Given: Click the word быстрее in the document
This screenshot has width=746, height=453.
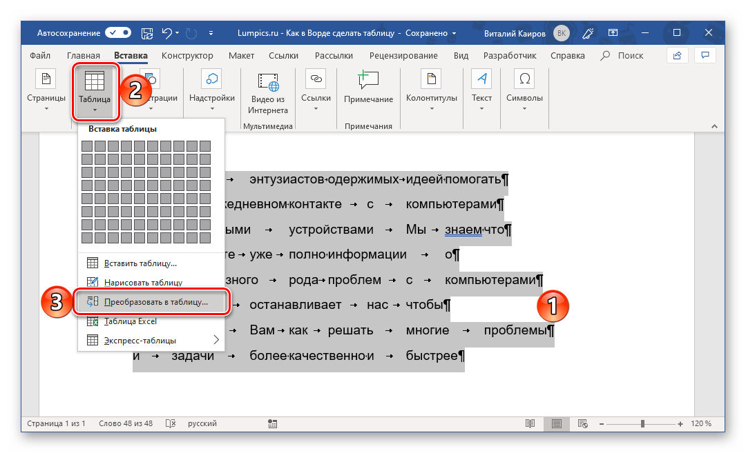Looking at the screenshot, I should [x=432, y=356].
